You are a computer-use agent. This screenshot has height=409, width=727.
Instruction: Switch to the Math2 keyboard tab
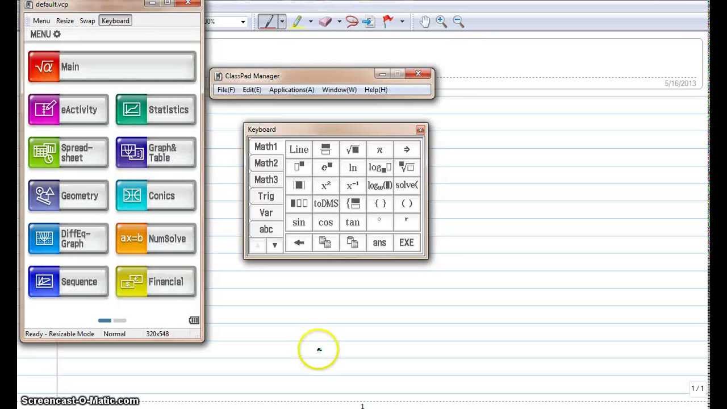(266, 163)
